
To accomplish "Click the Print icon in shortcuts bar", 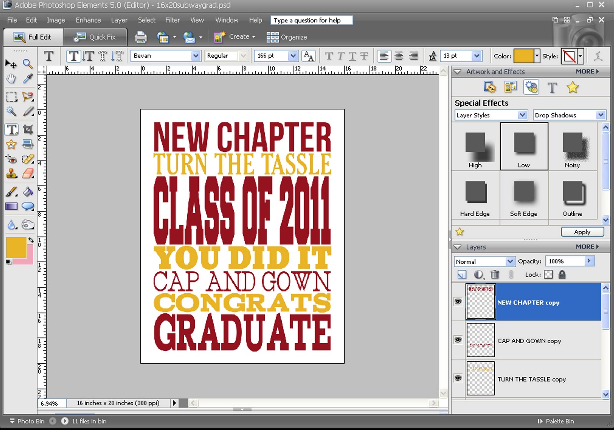I will pyautogui.click(x=141, y=37).
